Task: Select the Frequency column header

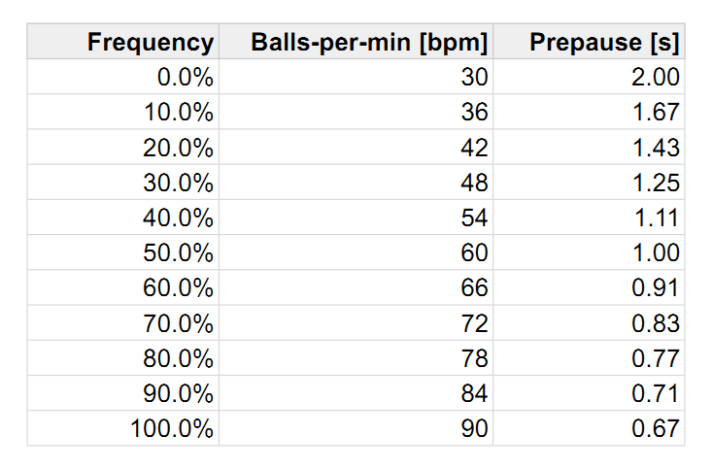Action: click(x=123, y=42)
